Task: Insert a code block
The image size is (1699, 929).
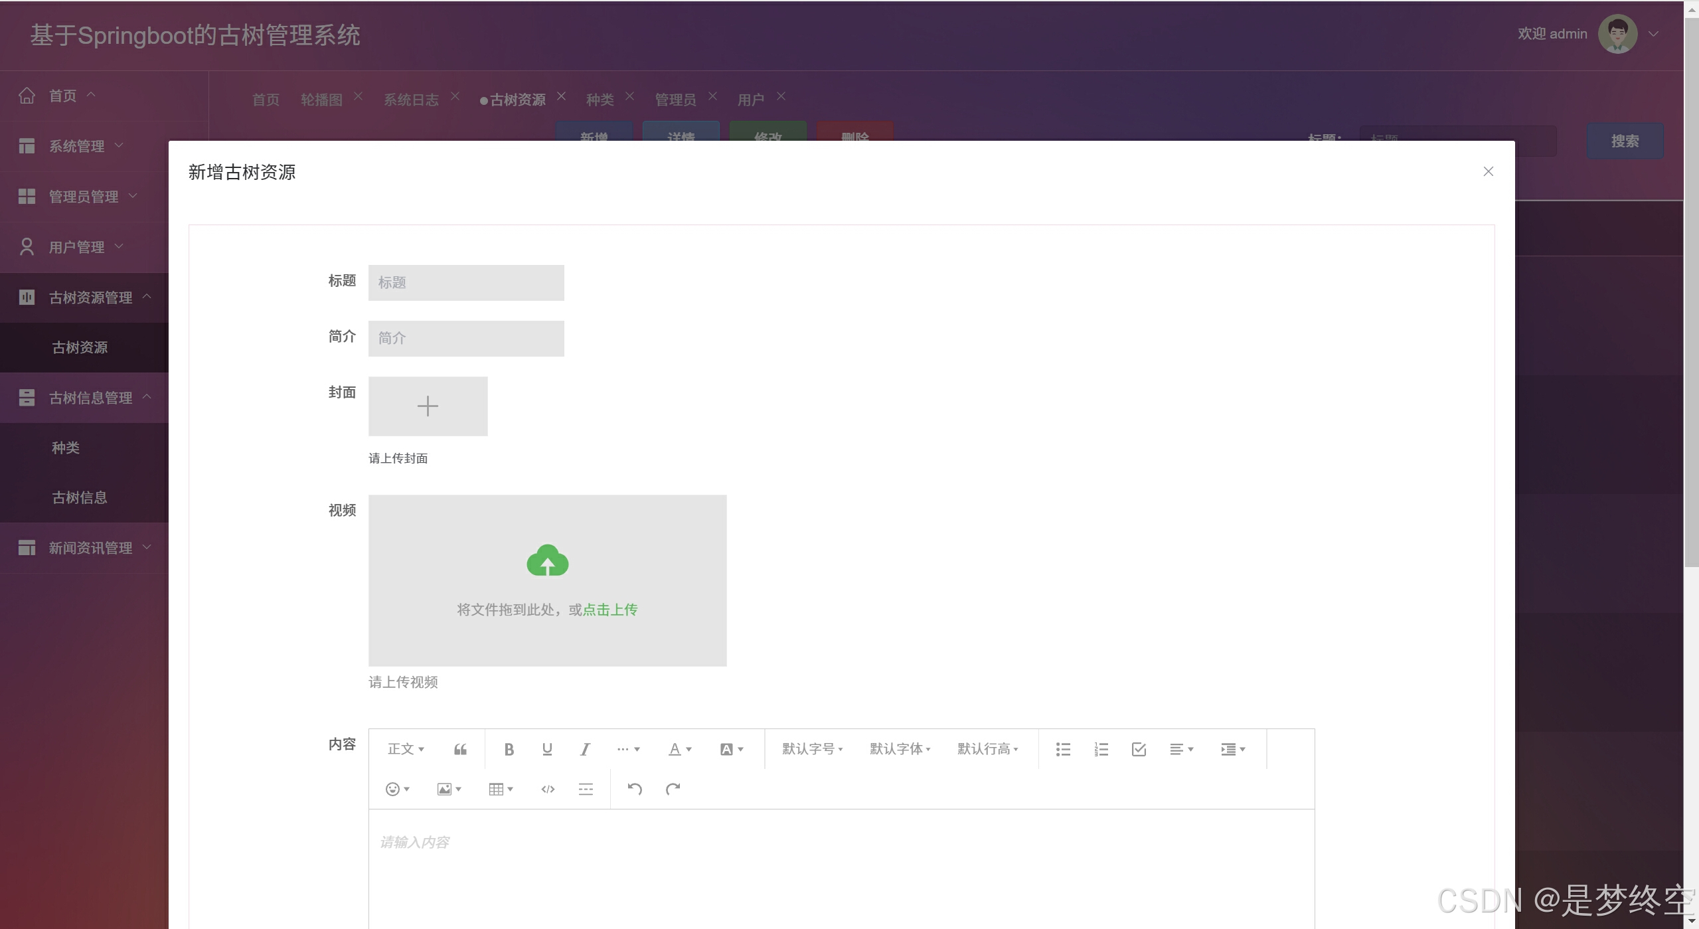Action: (x=548, y=789)
